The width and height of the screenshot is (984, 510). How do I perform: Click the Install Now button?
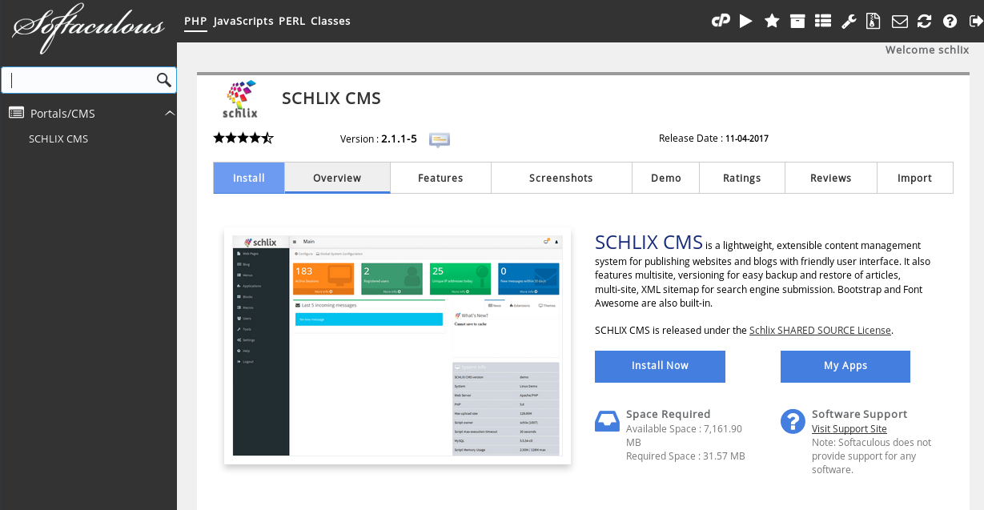click(x=660, y=366)
